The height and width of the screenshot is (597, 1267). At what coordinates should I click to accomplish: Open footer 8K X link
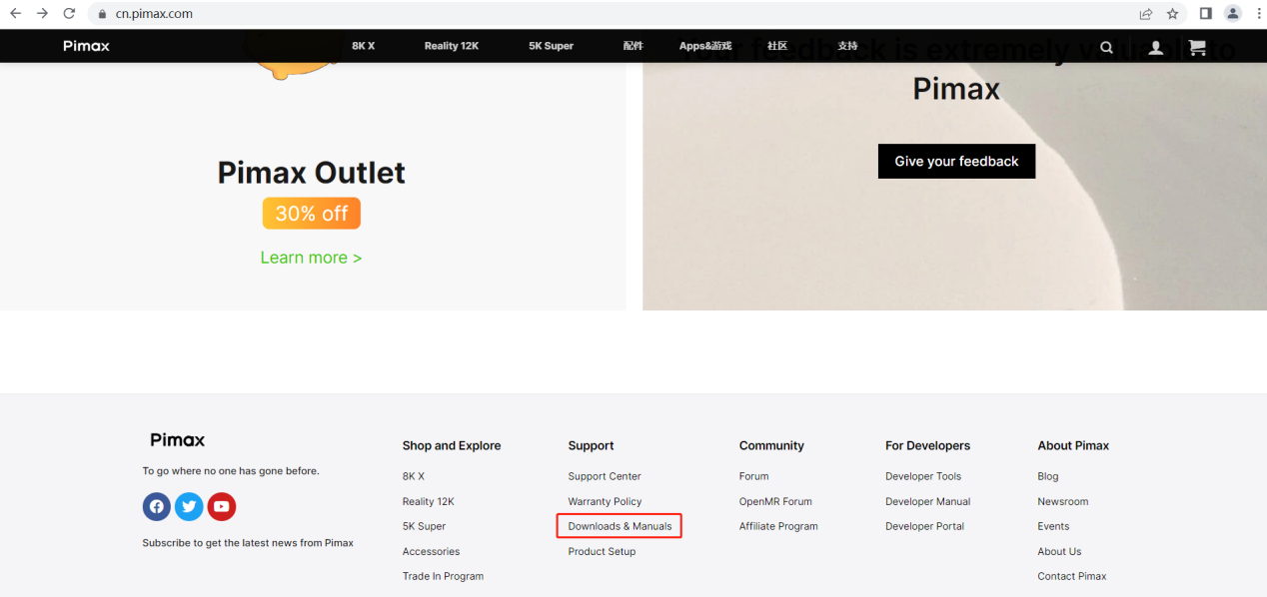414,476
